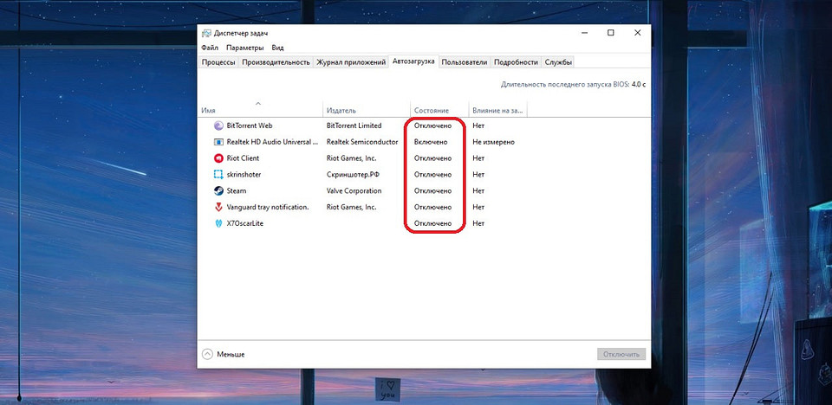Click the BitTorrent Web icon
The height and width of the screenshot is (405, 832).
[218, 125]
